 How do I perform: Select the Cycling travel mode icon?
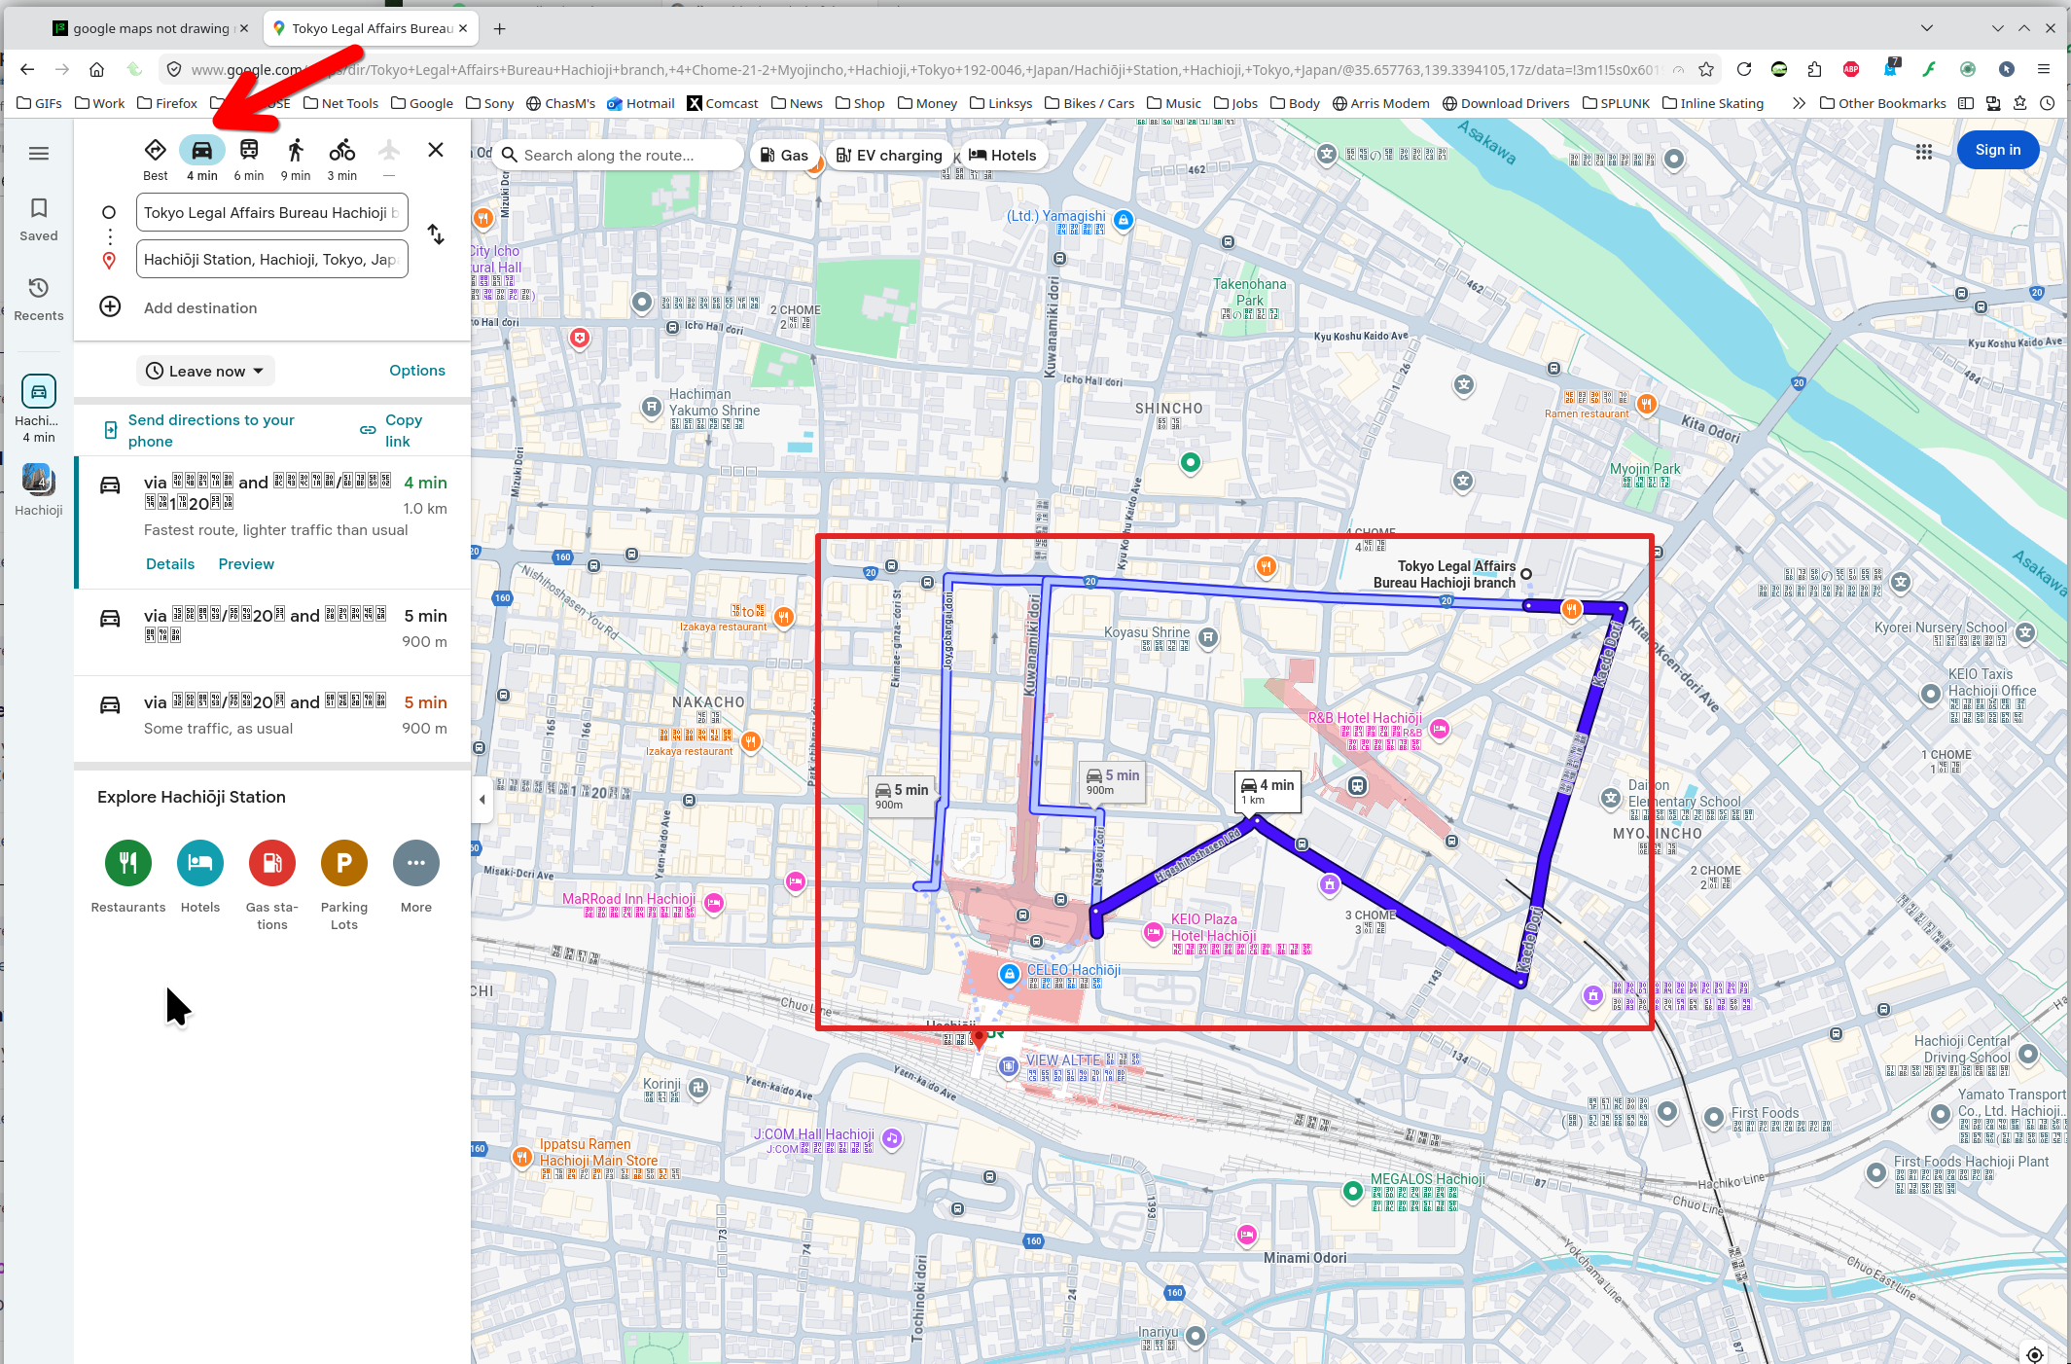(x=341, y=151)
